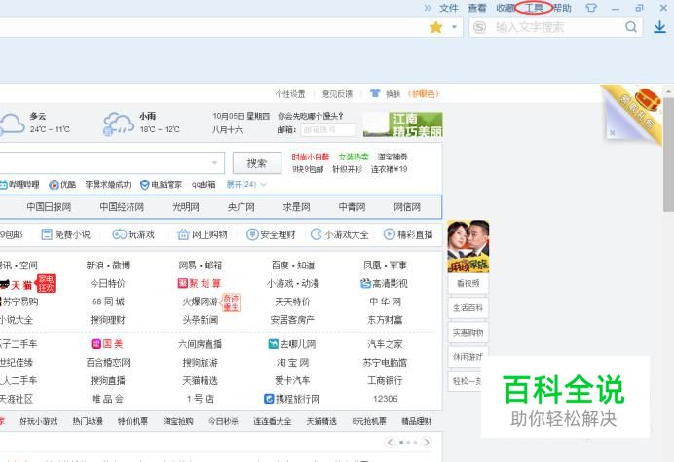Click the 个性设置 link
This screenshot has width=674, height=462.
[290, 94]
